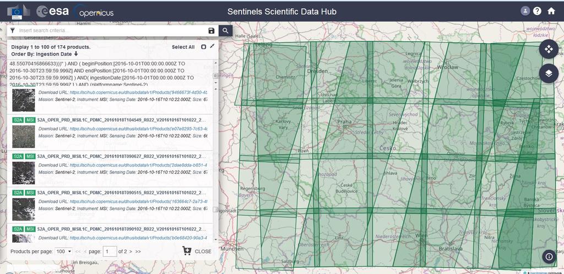Click the ESA logo in header
Image resolution: width=564 pixels, height=274 pixels.
pyautogui.click(x=52, y=11)
